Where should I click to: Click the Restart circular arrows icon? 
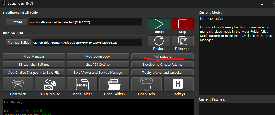[159, 41]
